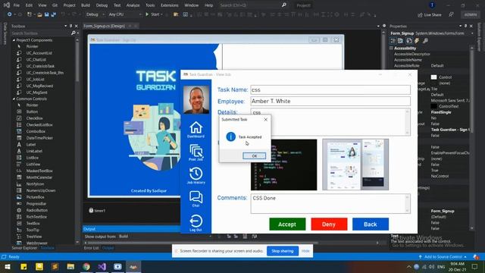The image size is (485, 273).
Task: Select UC_JobList in Toolbox
Action: point(36,79)
